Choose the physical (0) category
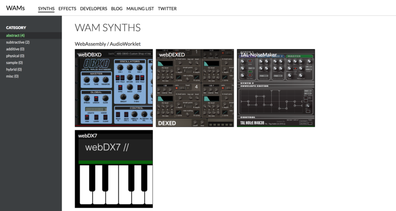This screenshot has height=211, width=396. tap(16, 56)
